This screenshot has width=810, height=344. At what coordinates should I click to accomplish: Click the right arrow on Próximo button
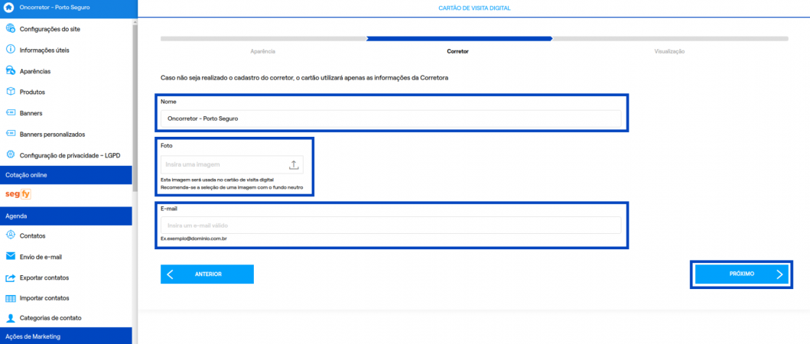coord(779,274)
